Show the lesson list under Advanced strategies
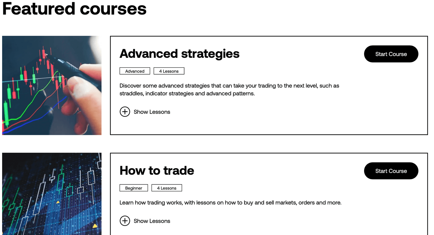 pos(152,112)
